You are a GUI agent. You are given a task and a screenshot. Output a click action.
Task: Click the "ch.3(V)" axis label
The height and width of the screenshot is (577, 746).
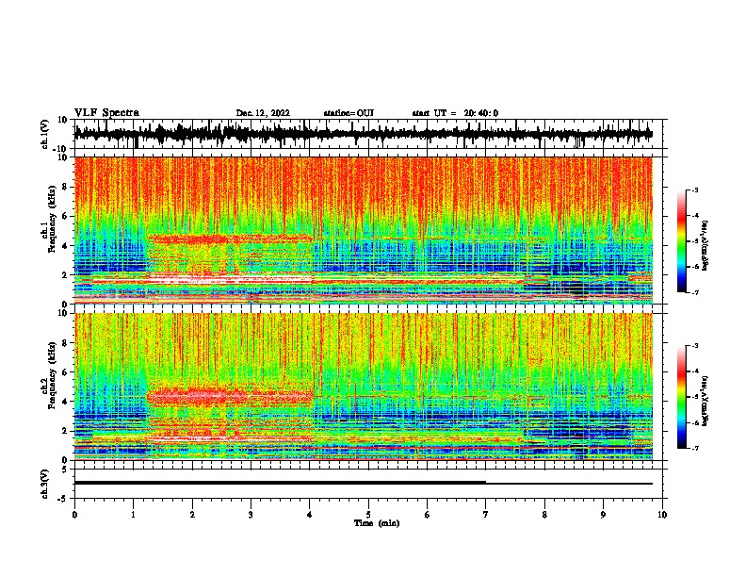45,484
